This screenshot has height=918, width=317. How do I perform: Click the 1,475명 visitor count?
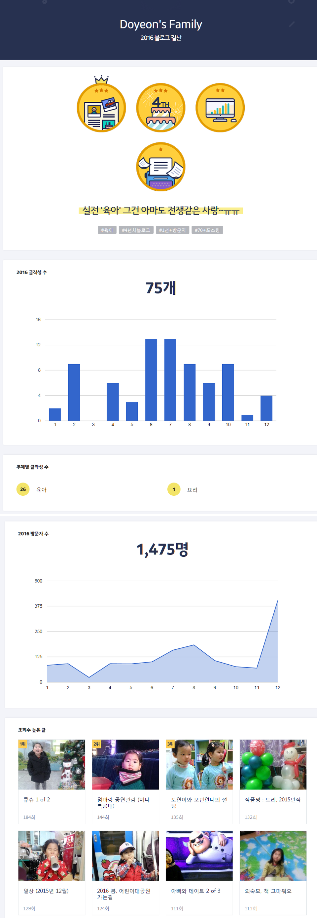click(162, 549)
